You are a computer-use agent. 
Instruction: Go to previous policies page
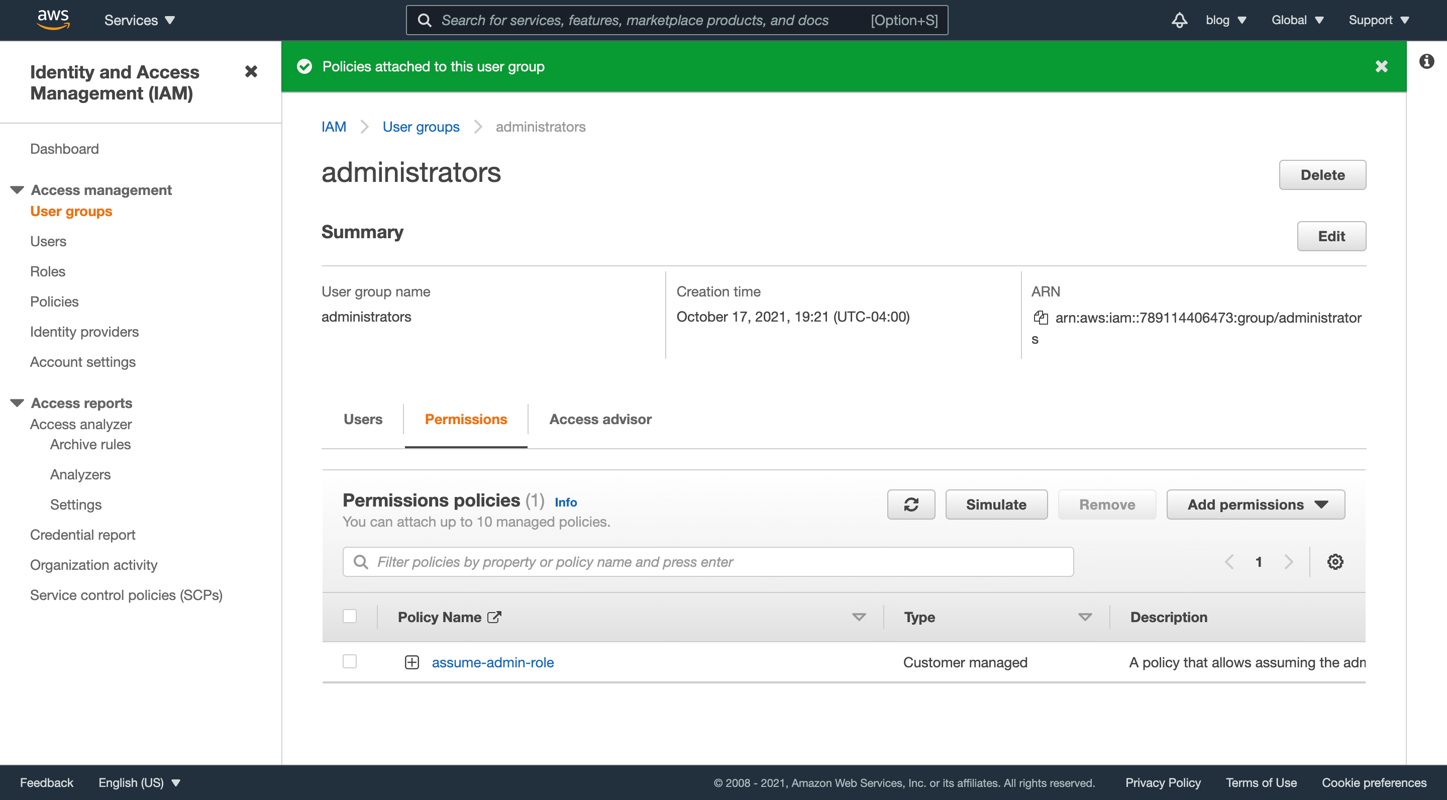coord(1229,562)
